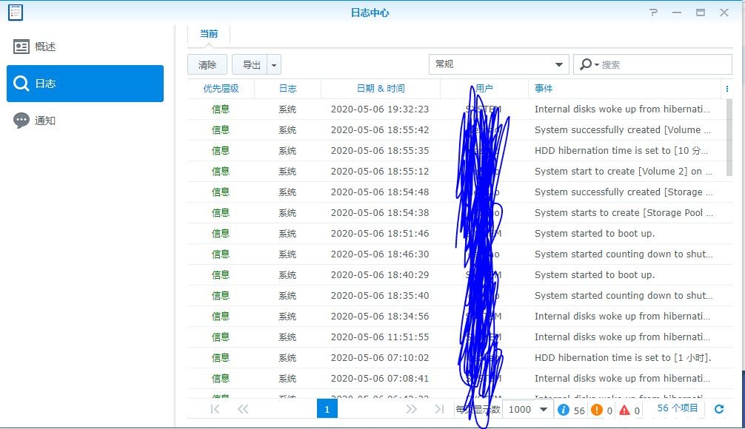The width and height of the screenshot is (745, 429).
Task: Click the refresh icon in the footer
Action: coord(718,409)
